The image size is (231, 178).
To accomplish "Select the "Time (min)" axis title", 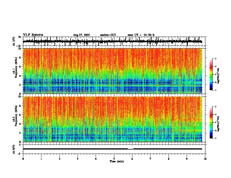I will 117,161.
